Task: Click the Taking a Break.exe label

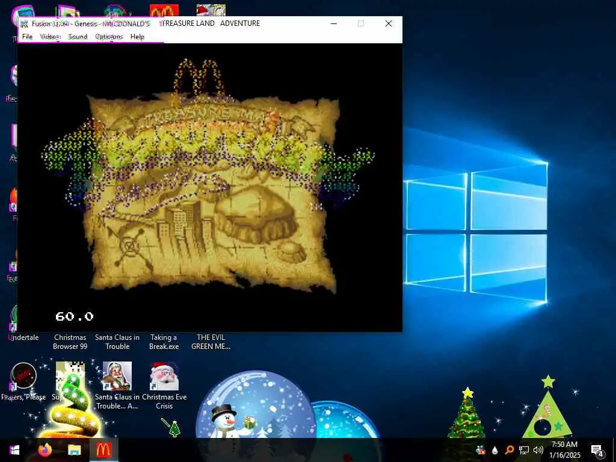Action: pyautogui.click(x=164, y=342)
